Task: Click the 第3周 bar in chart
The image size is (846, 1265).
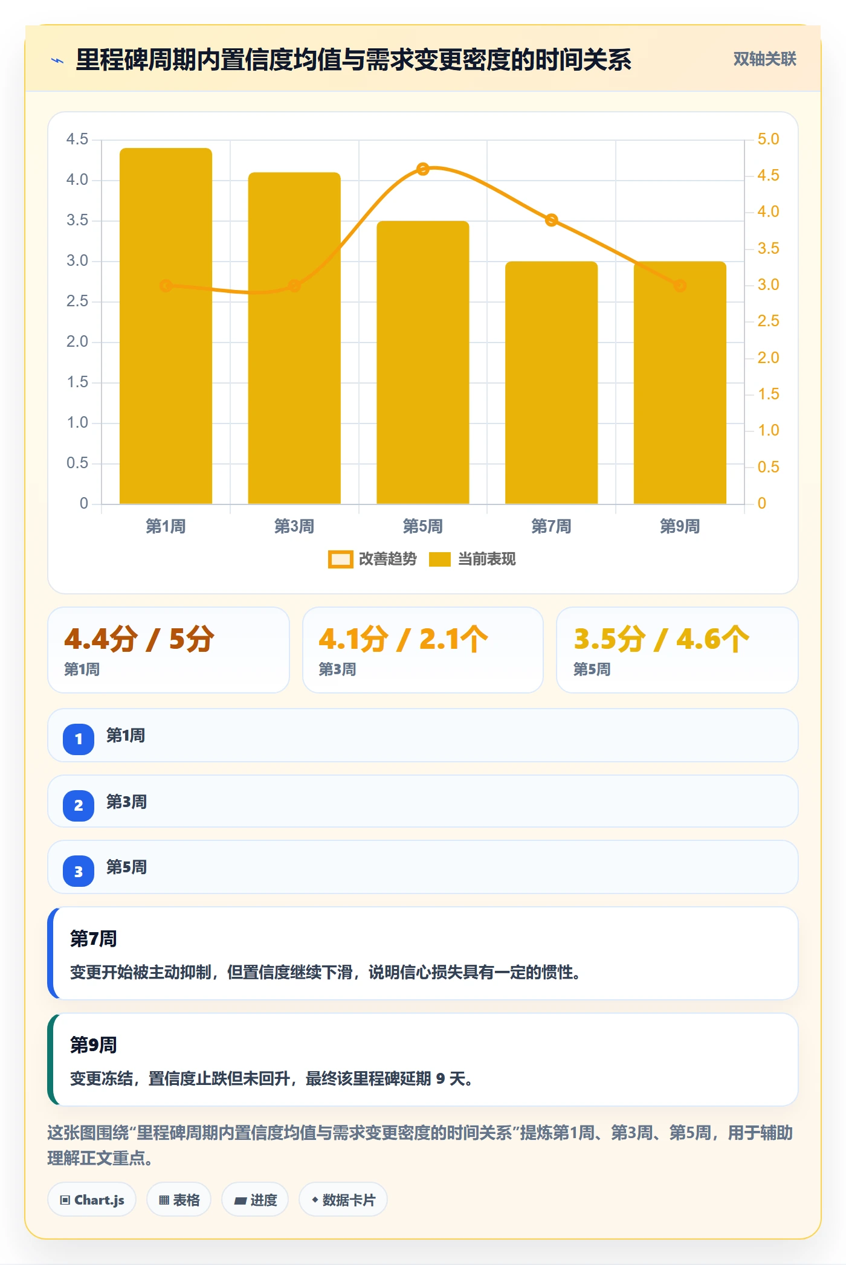Action: click(x=294, y=338)
